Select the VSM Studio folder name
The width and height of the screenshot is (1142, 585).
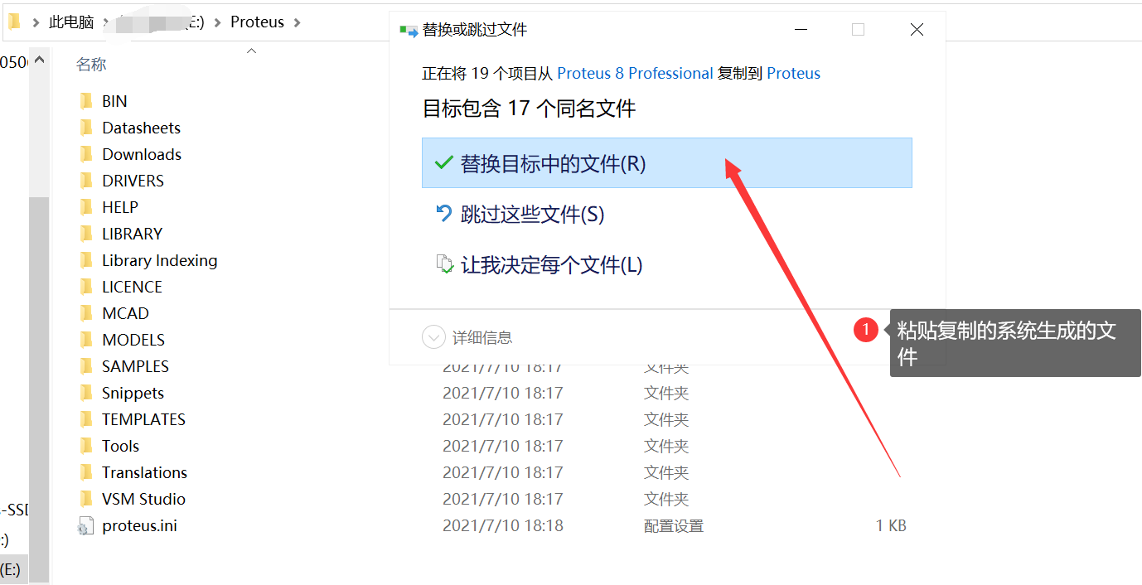(143, 499)
